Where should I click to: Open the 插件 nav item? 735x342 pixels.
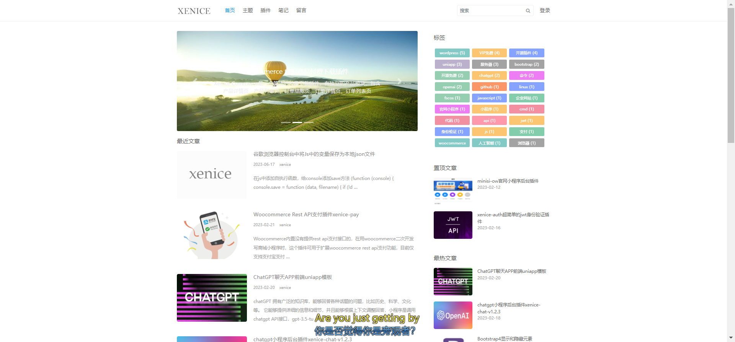coord(266,10)
